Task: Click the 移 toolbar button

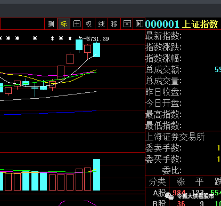Action: coord(114,24)
